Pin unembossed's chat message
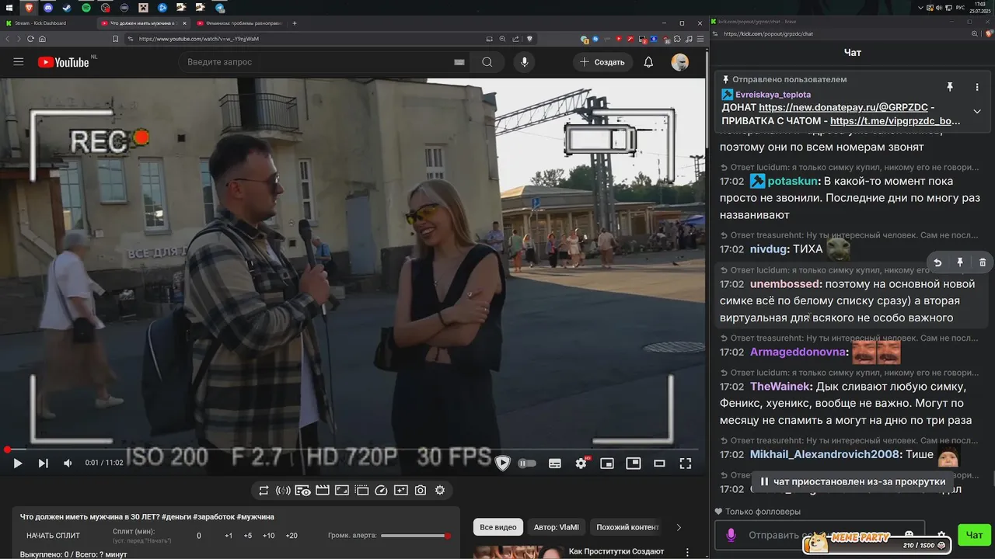995x559 pixels. coord(960,262)
